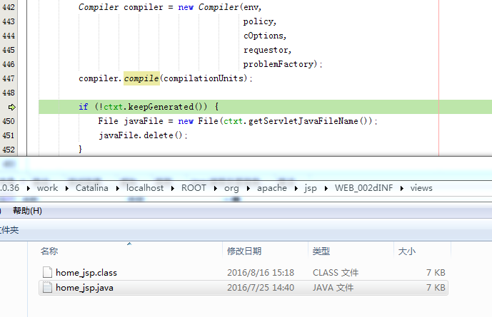Image resolution: width=492 pixels, height=317 pixels.
Task: Expand dropdown arrow after work breadcrumb
Action: [67, 188]
